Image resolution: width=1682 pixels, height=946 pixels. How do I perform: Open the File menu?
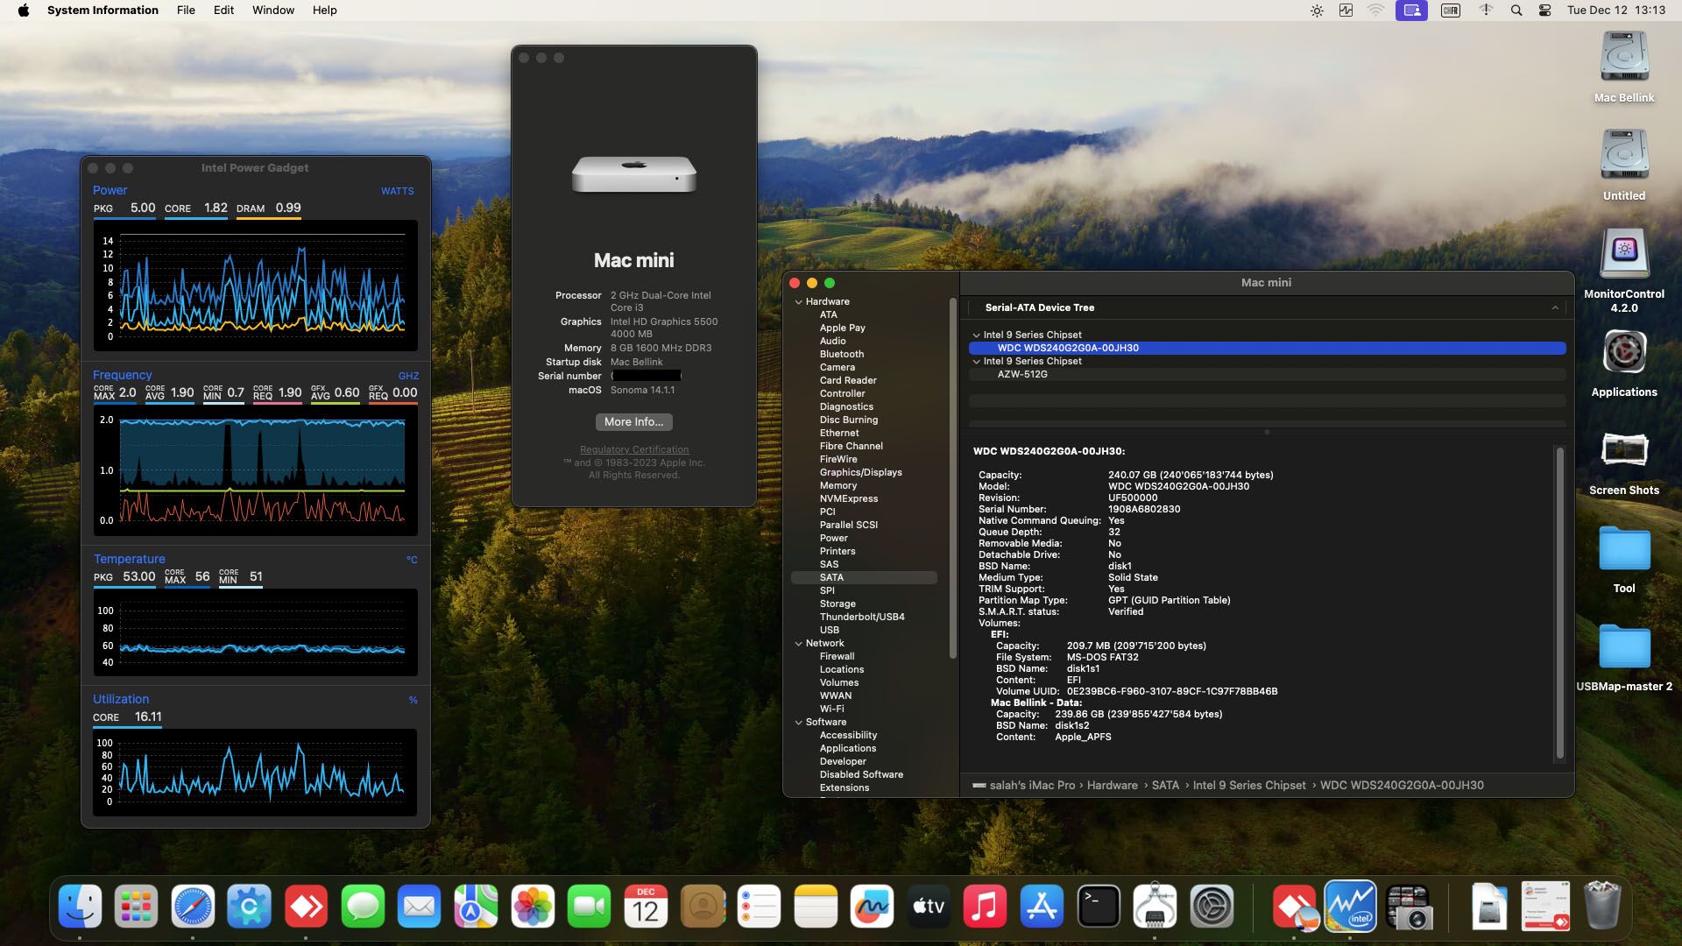tap(186, 11)
